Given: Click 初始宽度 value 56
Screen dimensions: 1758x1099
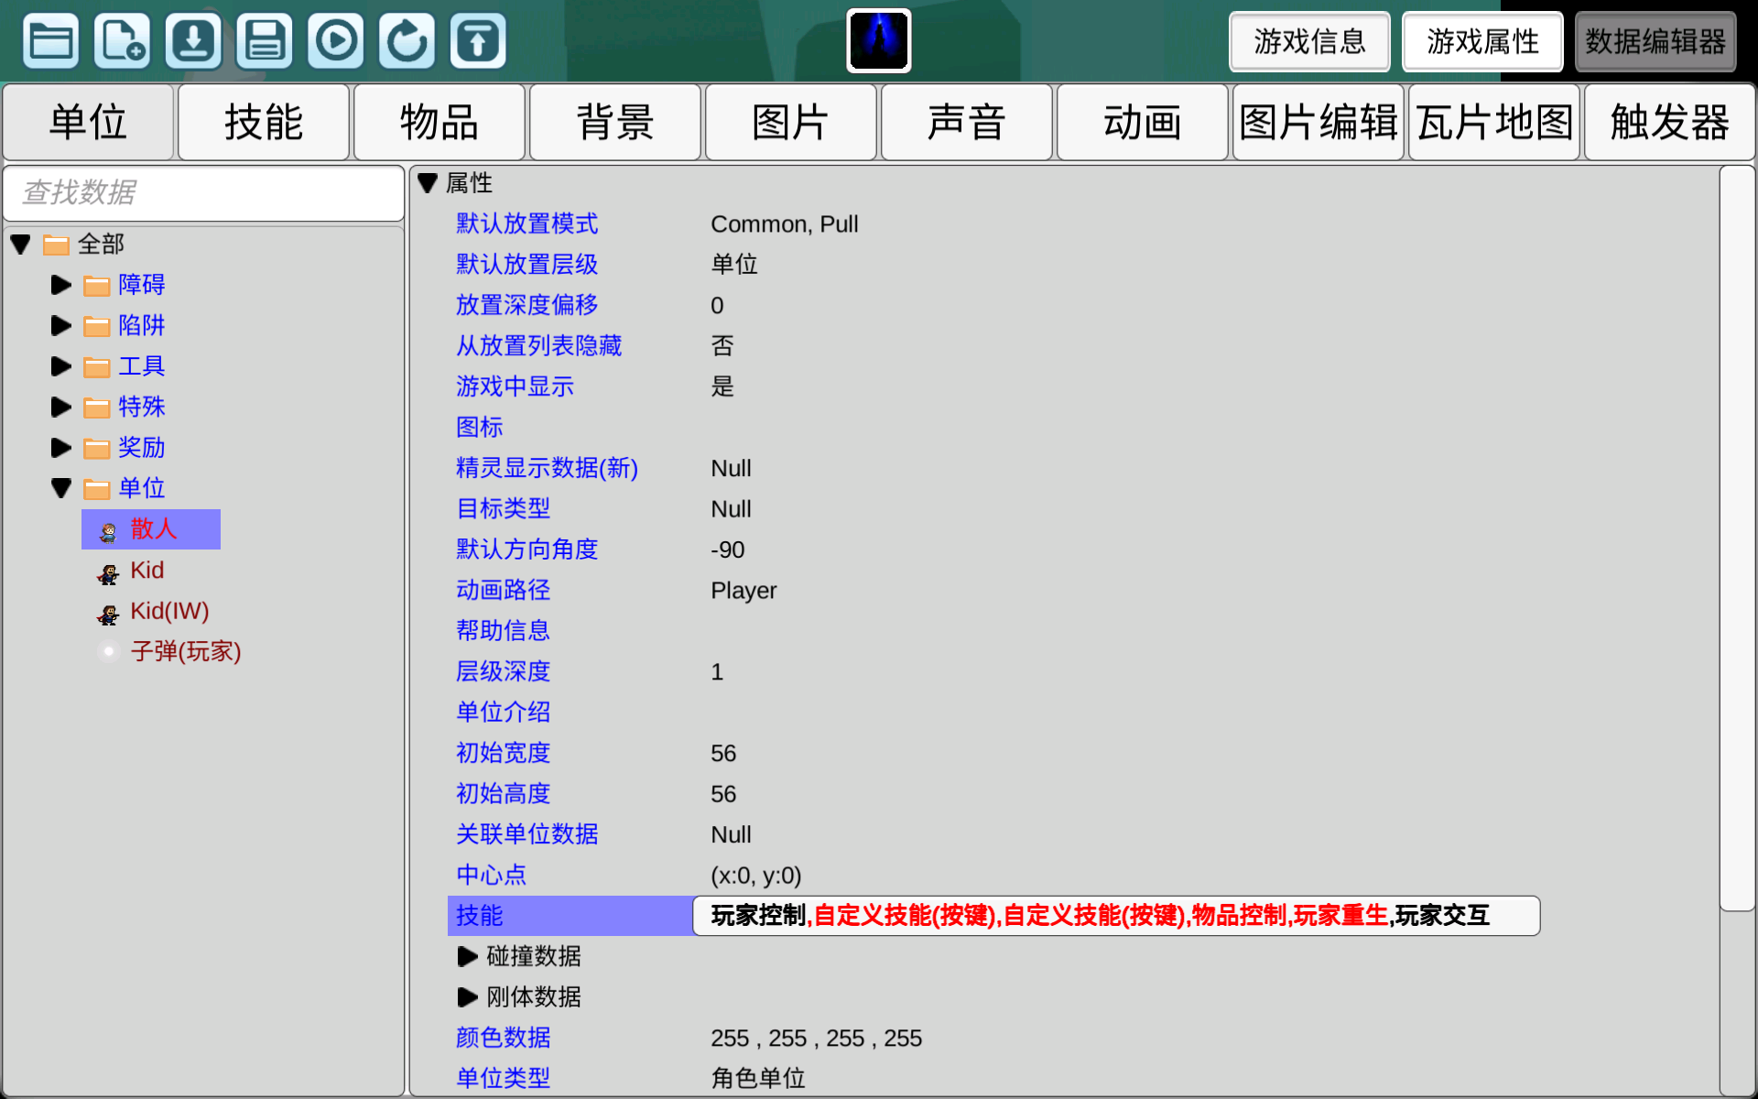Looking at the screenshot, I should coord(723,754).
